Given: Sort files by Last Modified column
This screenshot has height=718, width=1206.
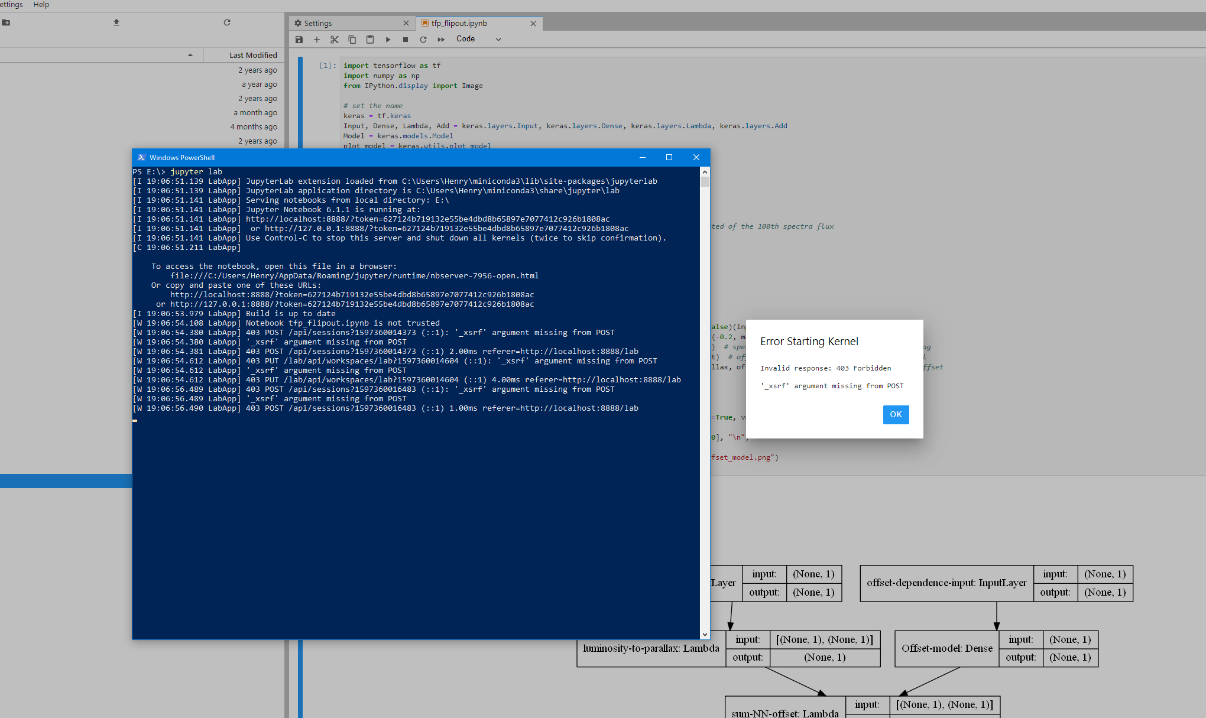Looking at the screenshot, I should click(253, 55).
